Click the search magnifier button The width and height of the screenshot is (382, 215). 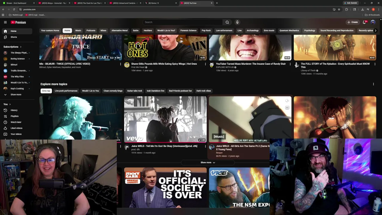(x=227, y=22)
